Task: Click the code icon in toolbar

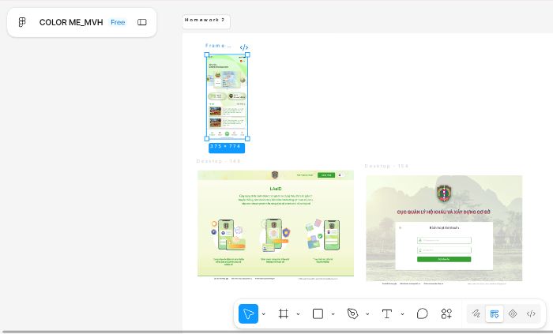Action: coord(531,313)
